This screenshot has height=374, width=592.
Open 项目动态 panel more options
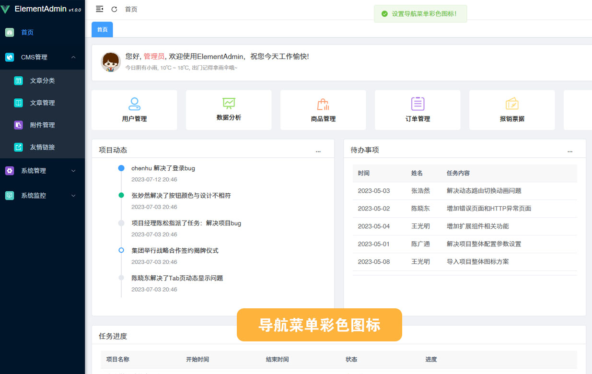pos(318,151)
